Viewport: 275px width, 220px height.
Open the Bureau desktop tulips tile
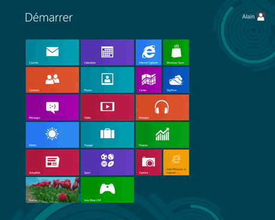click(53, 190)
